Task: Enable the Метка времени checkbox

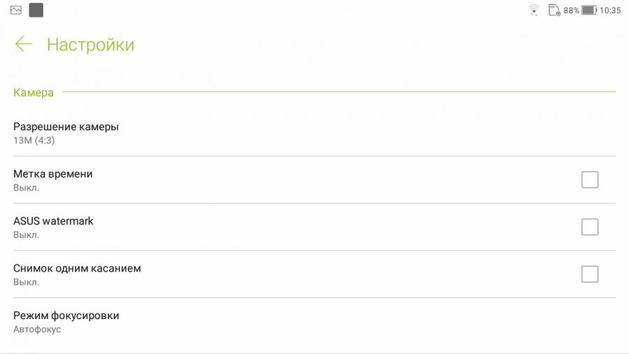Action: pos(590,180)
